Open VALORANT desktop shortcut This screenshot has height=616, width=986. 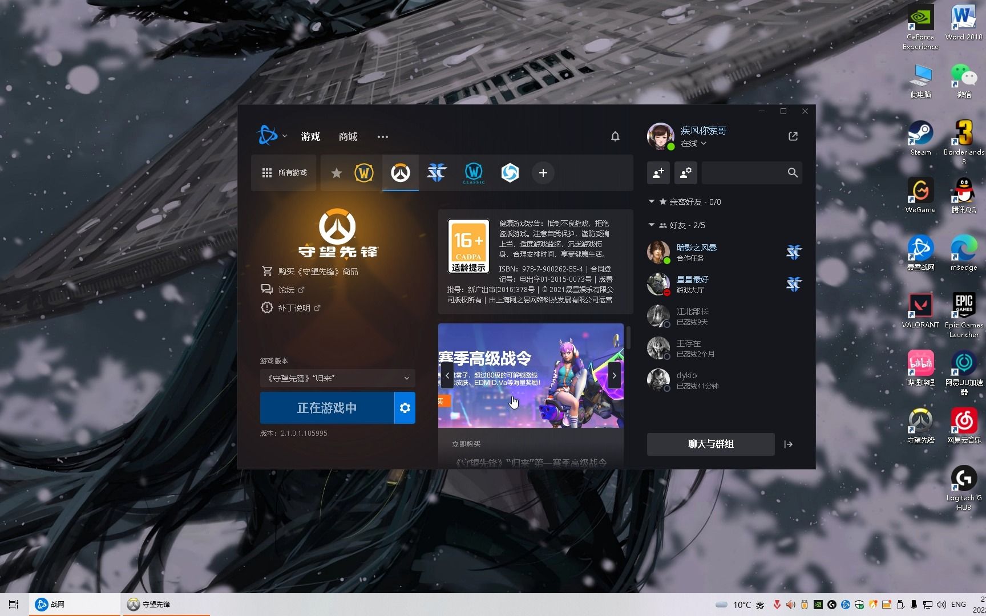pyautogui.click(x=920, y=310)
